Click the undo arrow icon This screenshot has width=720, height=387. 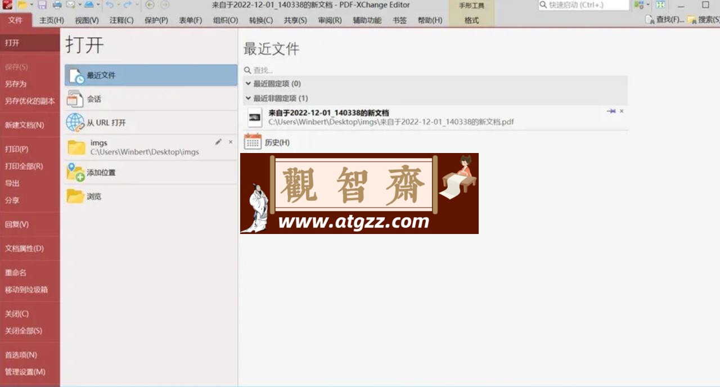pyautogui.click(x=110, y=4)
